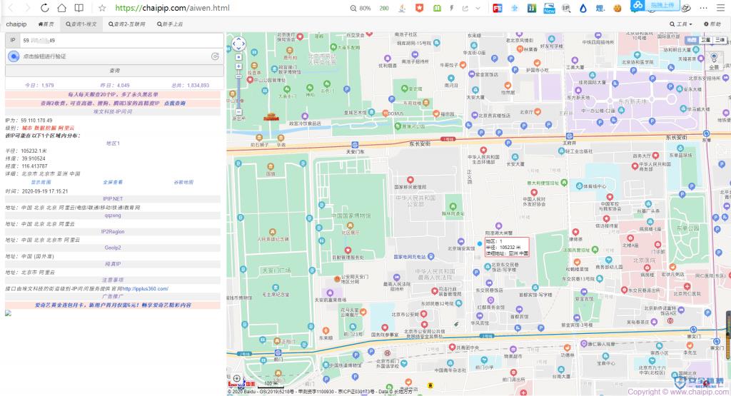Click the 天安门东 subway station icon
The width and height of the screenshot is (731, 396).
coord(355,145)
